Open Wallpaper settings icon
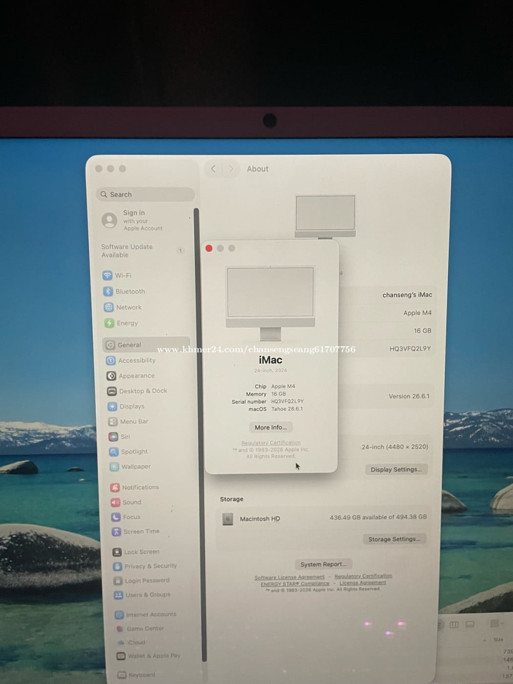This screenshot has height=684, width=513. tap(114, 467)
